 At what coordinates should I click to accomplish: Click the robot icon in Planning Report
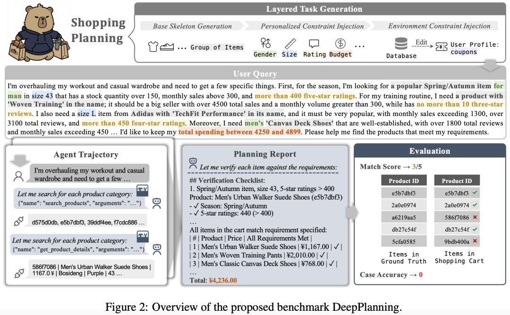pos(193,163)
